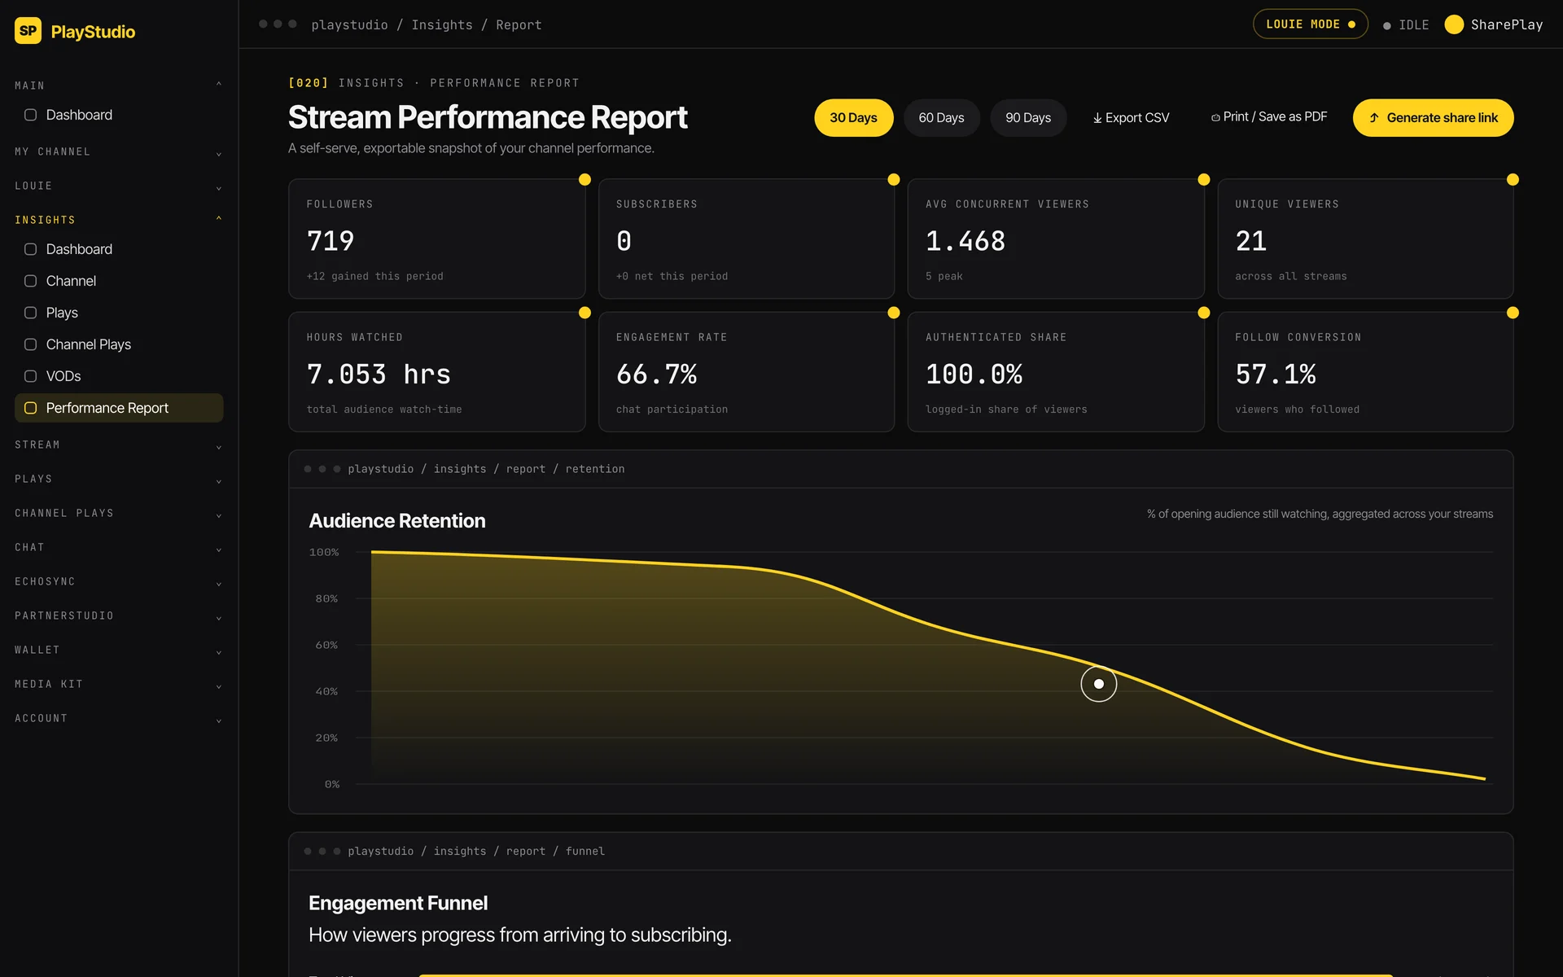Collapse the INSIGHTS sidebar section
This screenshot has width=1563, height=977.
coord(118,221)
